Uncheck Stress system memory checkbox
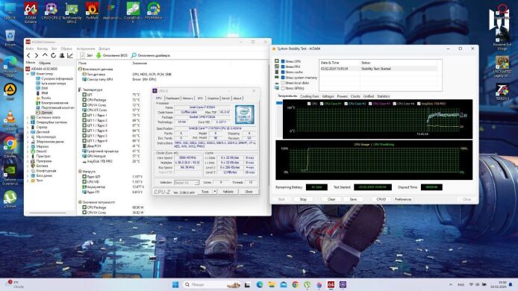 283,78
